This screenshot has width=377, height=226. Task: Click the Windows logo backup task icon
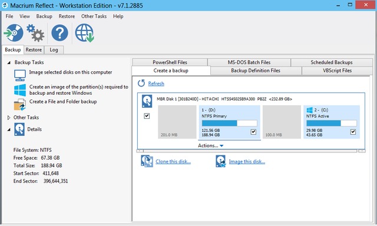20,90
